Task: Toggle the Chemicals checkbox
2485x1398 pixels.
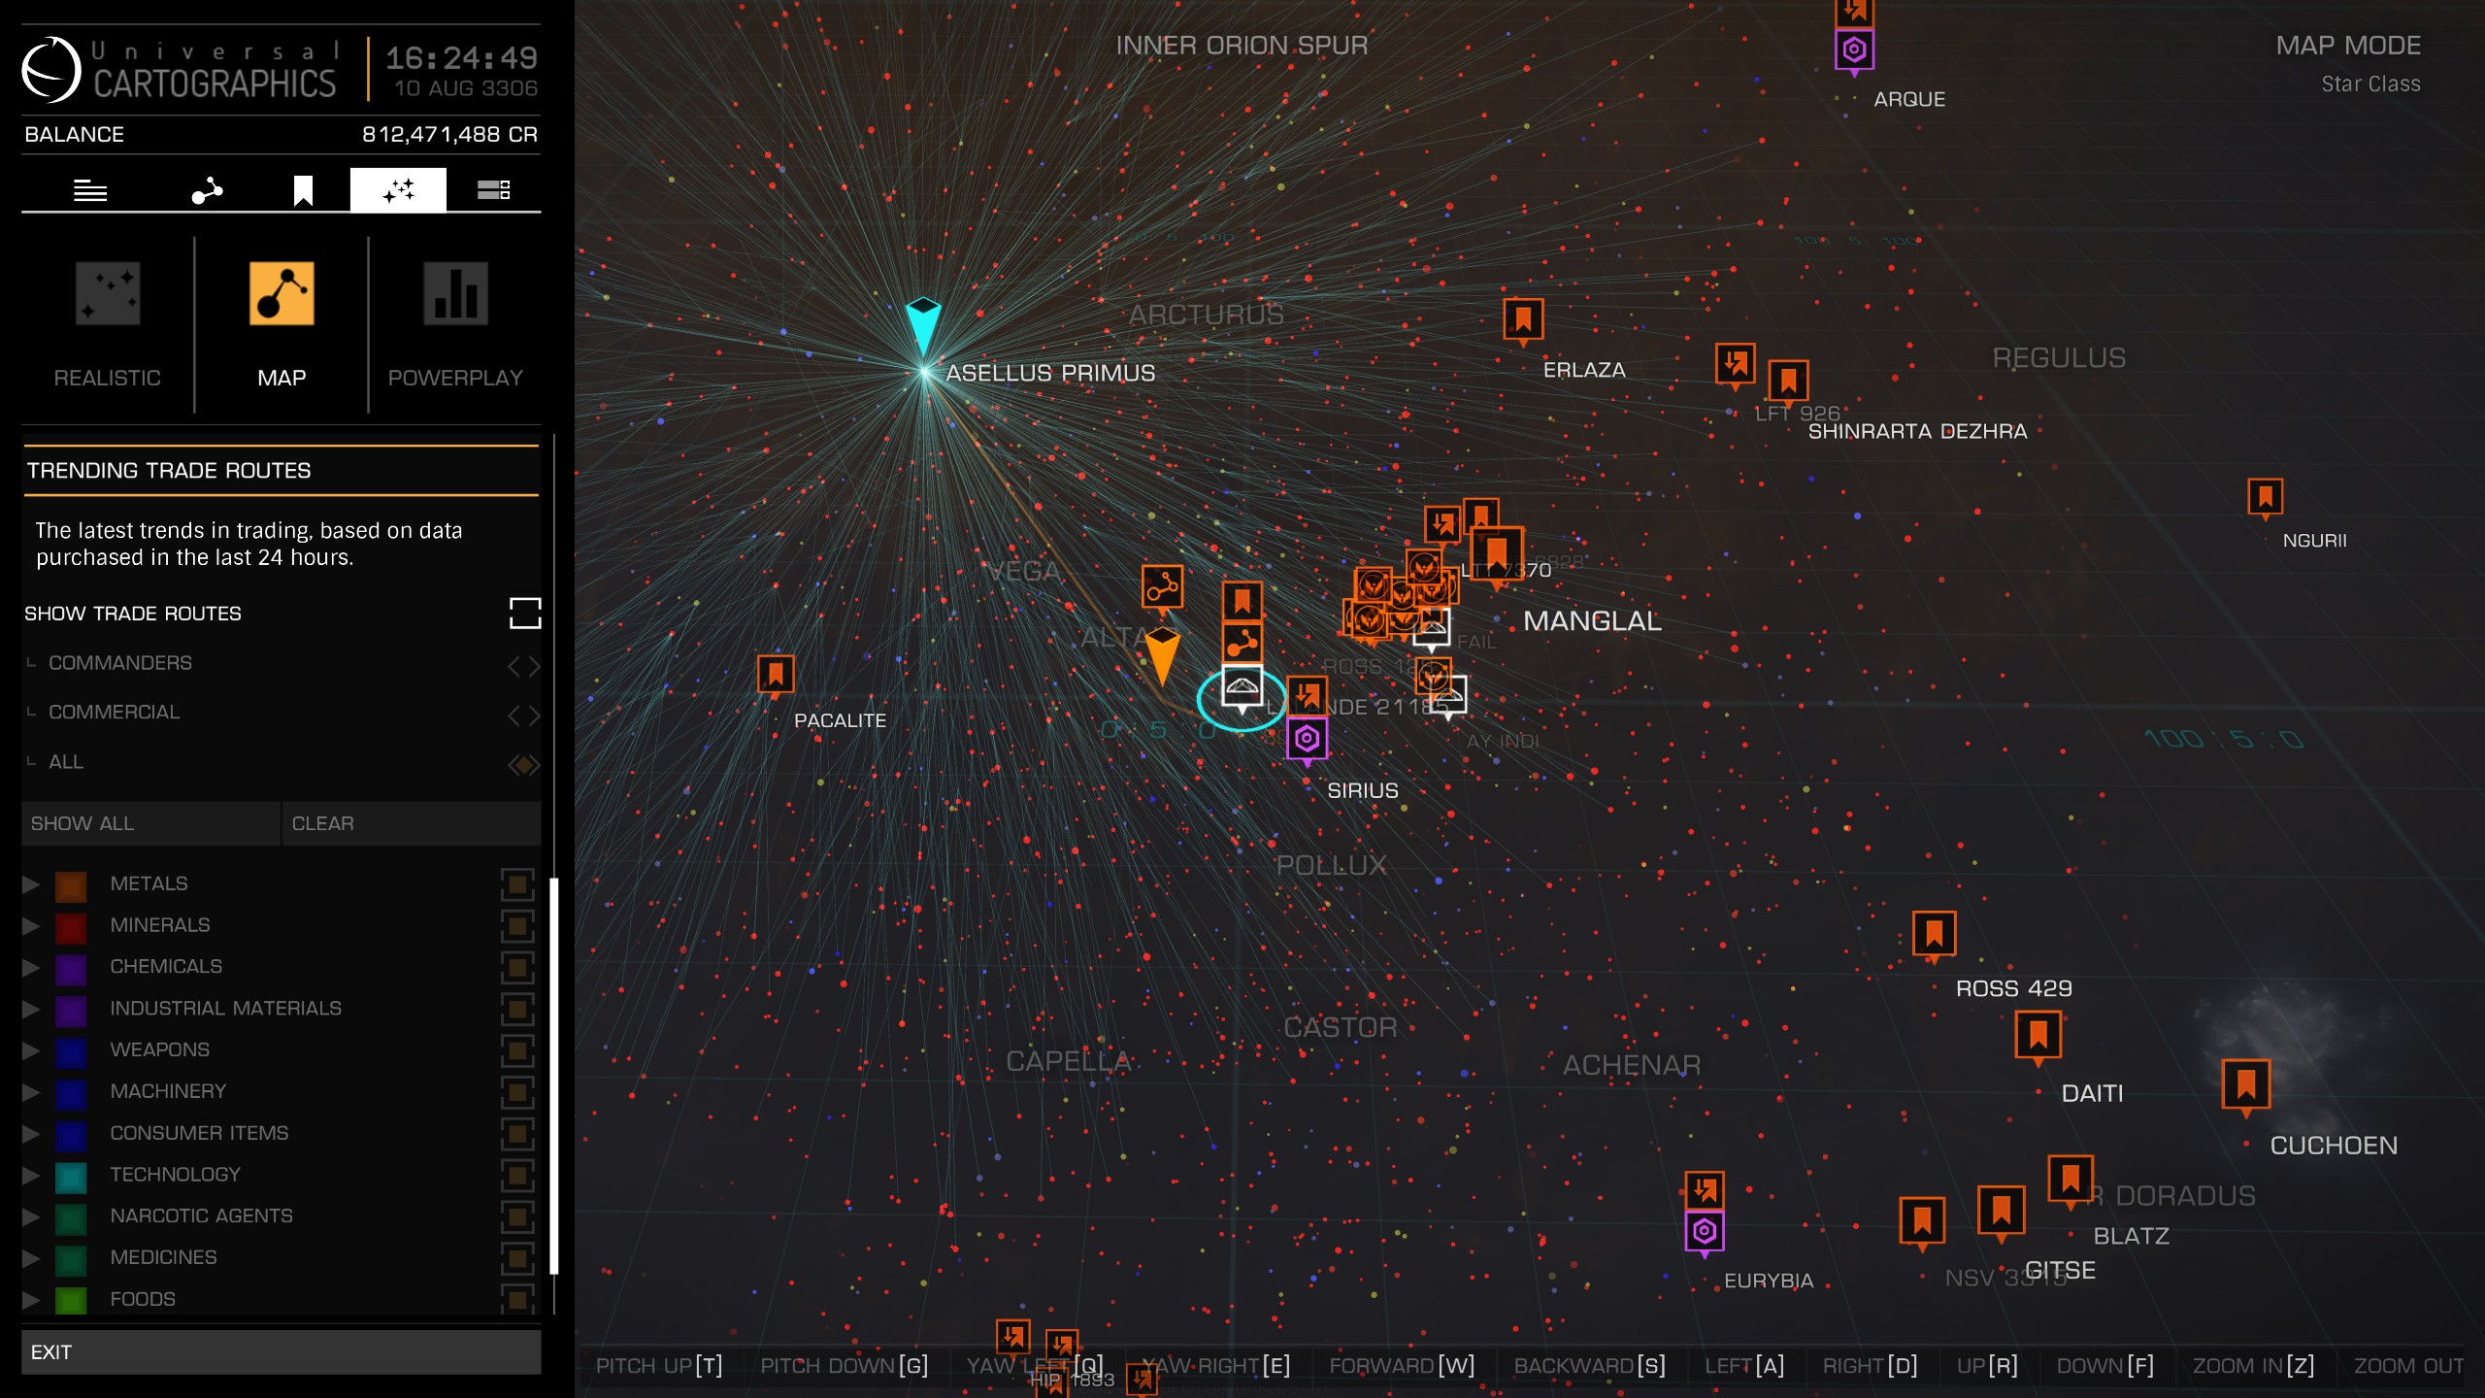Action: click(517, 968)
